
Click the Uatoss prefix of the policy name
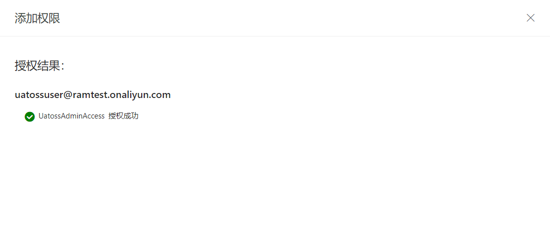49,116
